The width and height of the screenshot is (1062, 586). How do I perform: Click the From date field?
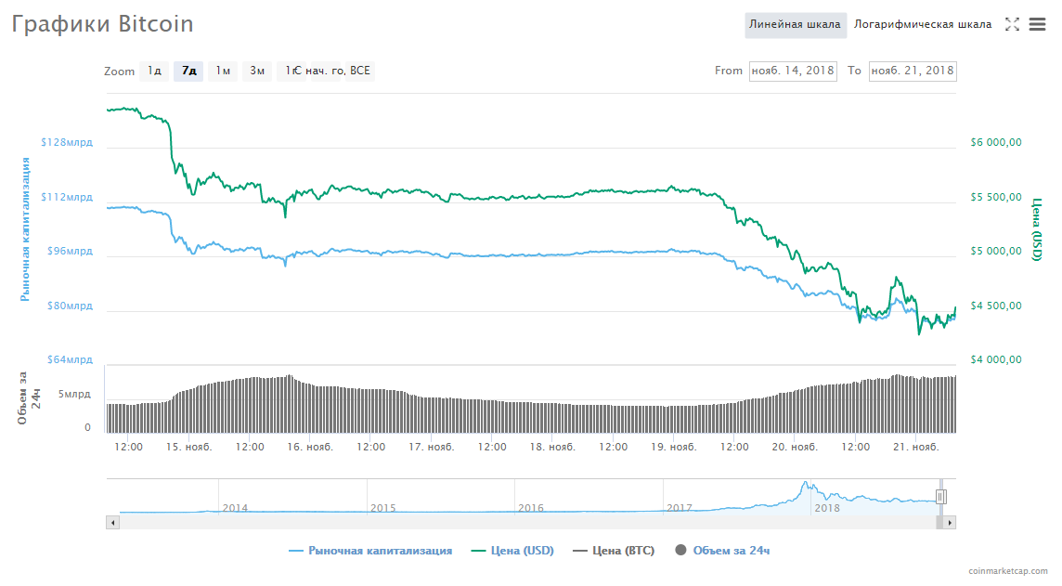793,71
